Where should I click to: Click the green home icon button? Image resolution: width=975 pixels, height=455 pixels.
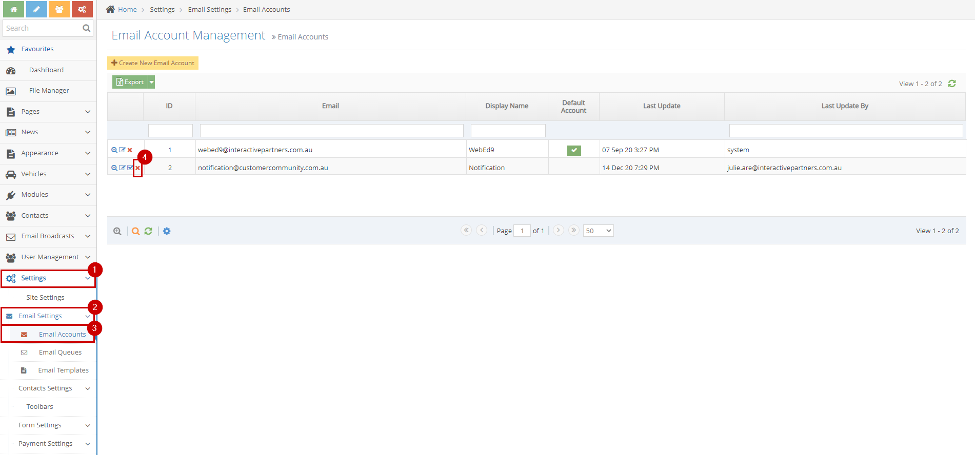pyautogui.click(x=14, y=9)
